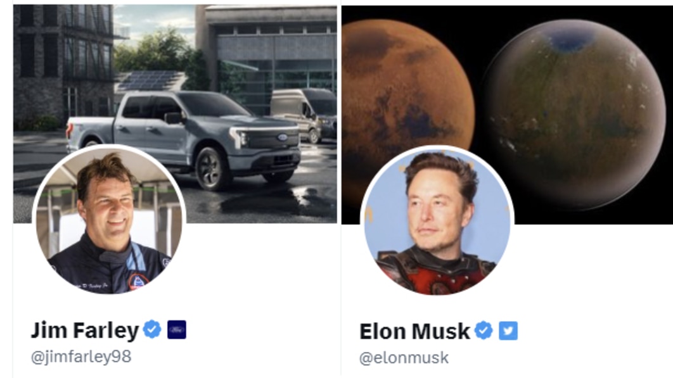Click the van parked behind the truck
Viewport: 673px width, 378px height.
click(304, 114)
